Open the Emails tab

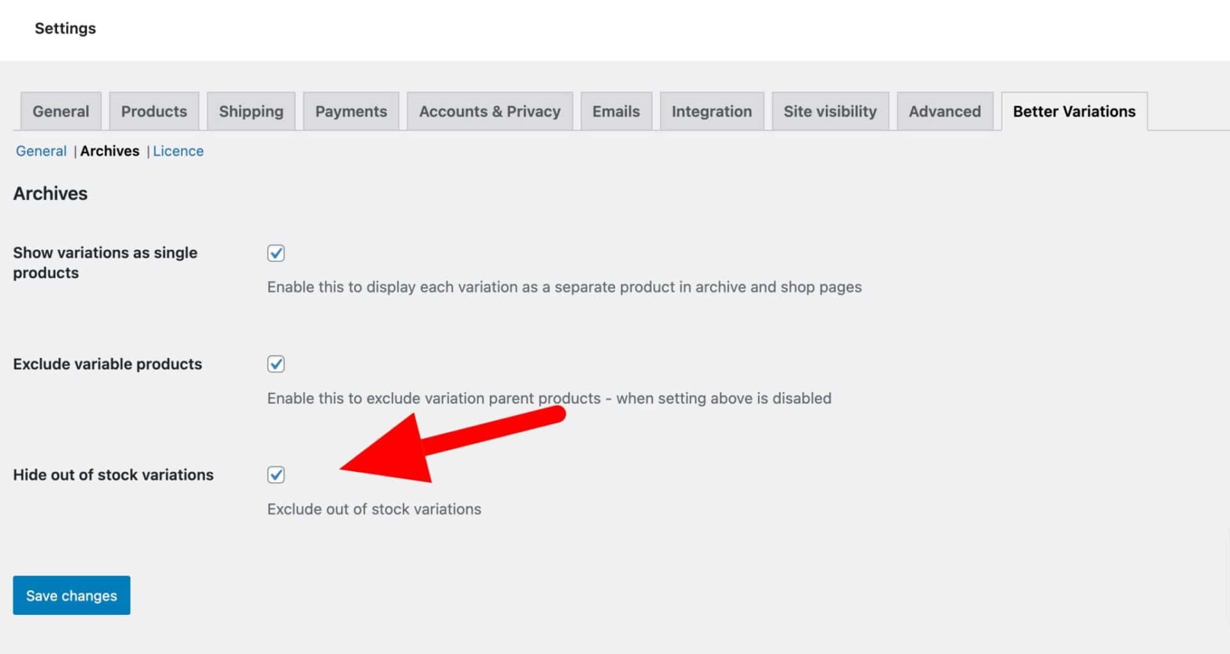[x=616, y=111]
